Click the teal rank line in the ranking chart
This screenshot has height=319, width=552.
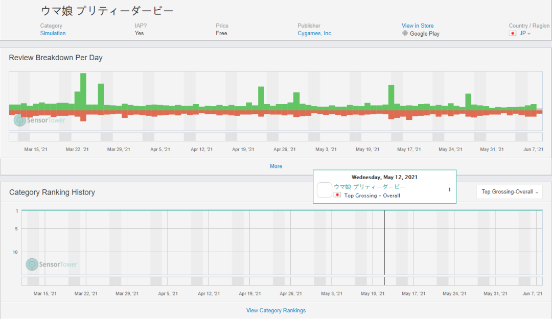[282, 210]
